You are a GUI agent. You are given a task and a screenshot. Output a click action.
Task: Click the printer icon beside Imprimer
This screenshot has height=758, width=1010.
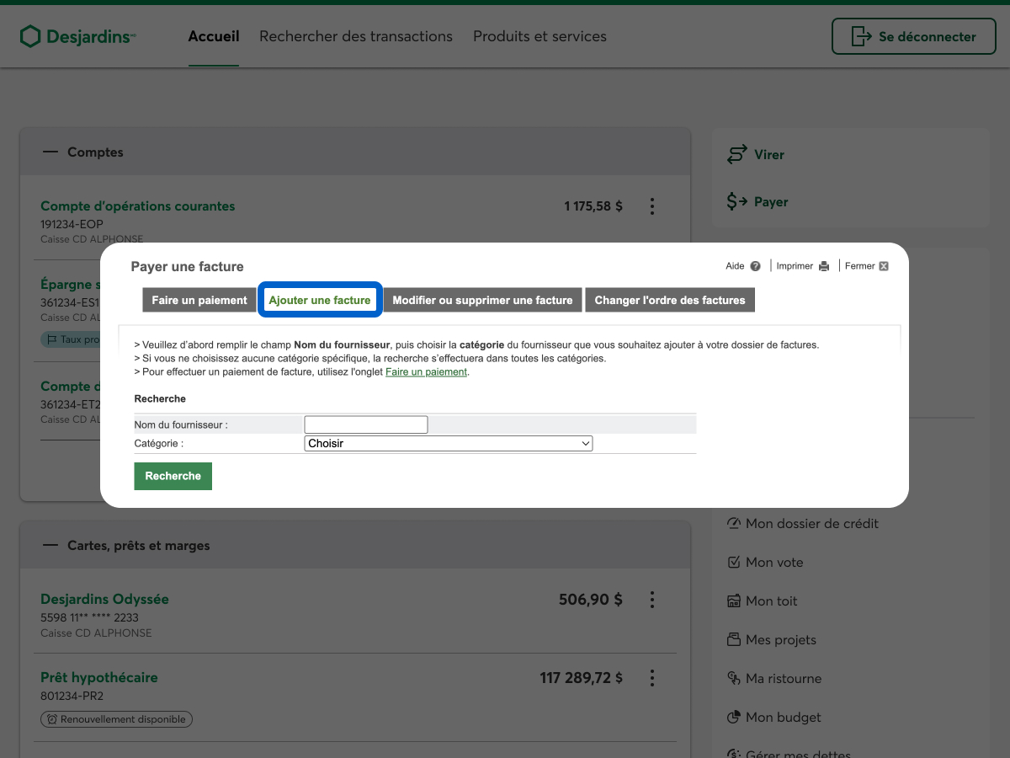824,266
